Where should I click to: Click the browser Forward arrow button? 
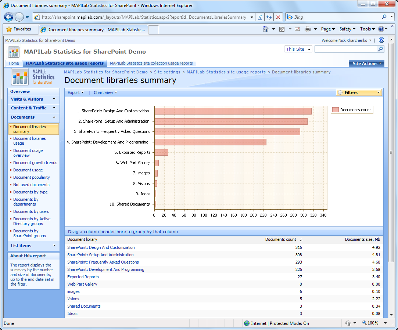coord(19,17)
